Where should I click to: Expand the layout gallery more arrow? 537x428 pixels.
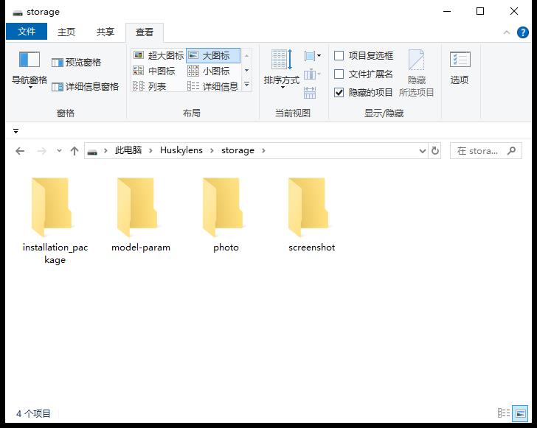pyautogui.click(x=246, y=85)
